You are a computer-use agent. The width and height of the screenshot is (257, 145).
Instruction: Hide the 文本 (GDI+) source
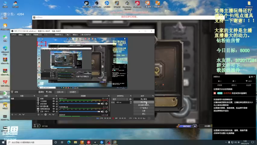pyautogui.click(x=54, y=111)
